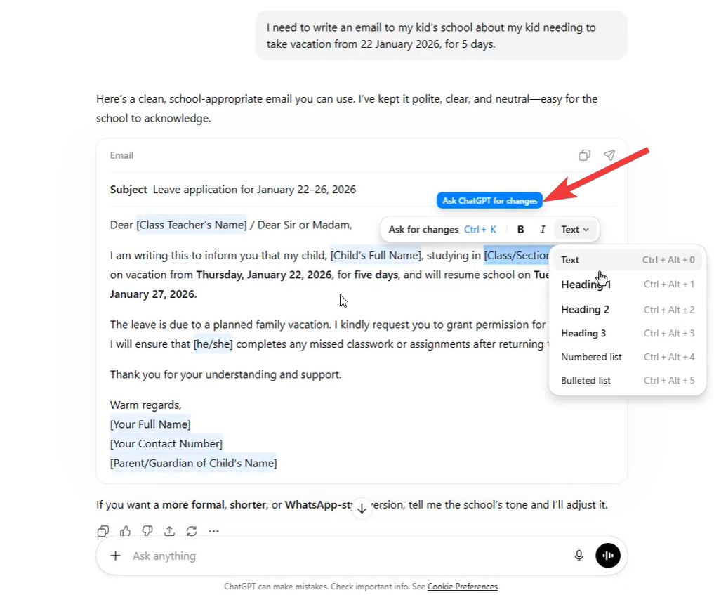The image size is (714, 595).
Task: Give a thumbs down to the response
Action: pyautogui.click(x=147, y=531)
